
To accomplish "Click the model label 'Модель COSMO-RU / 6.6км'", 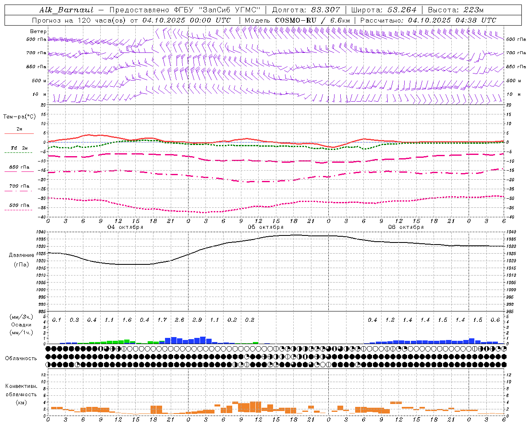I will click(x=297, y=20).
